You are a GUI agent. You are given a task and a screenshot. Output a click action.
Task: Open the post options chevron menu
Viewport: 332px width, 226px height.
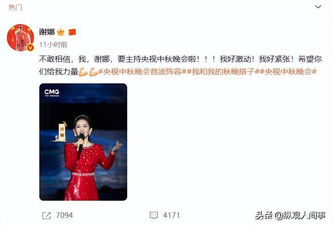click(x=318, y=7)
